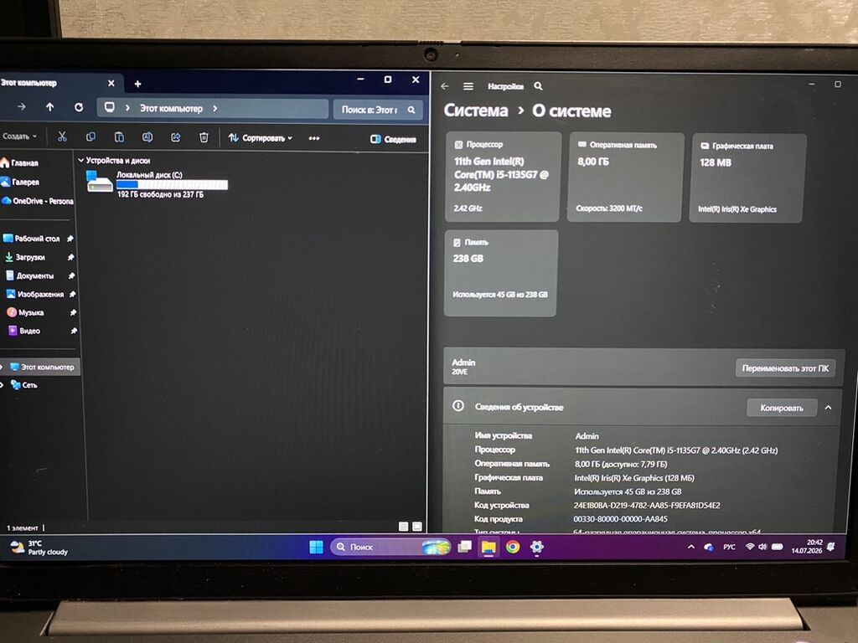Image resolution: width=858 pixels, height=643 pixels.
Task: Click the РУС language indicator
Action: point(730,547)
